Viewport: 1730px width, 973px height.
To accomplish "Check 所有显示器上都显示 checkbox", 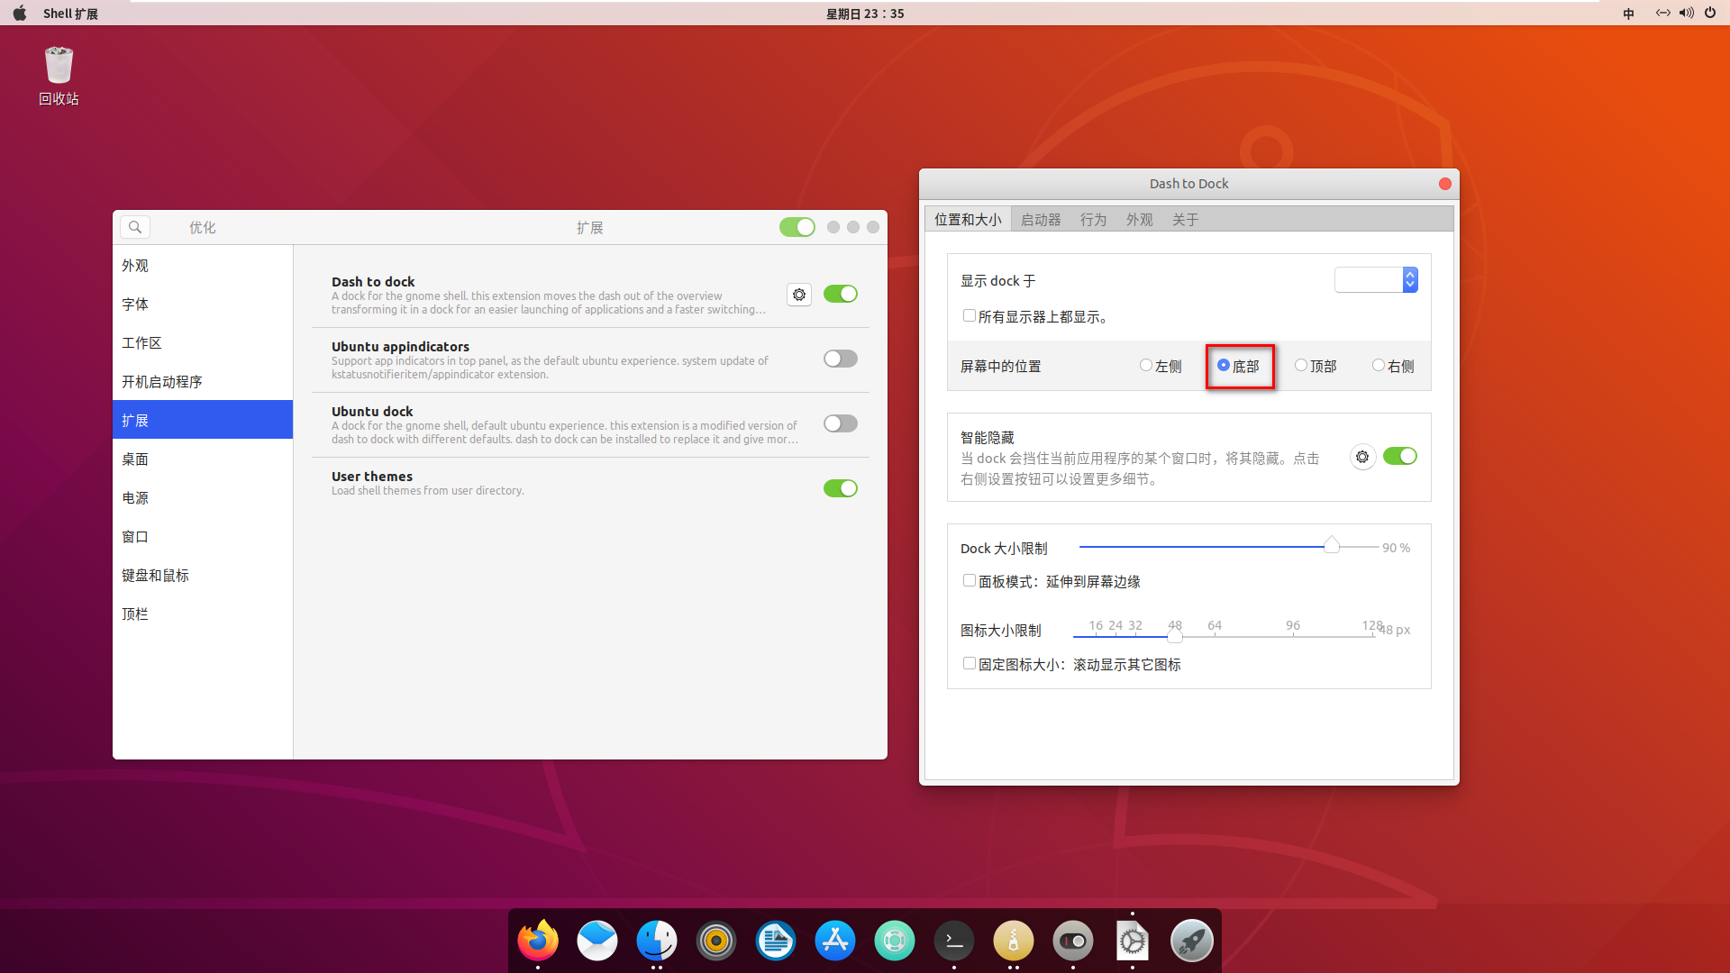I will 969,315.
